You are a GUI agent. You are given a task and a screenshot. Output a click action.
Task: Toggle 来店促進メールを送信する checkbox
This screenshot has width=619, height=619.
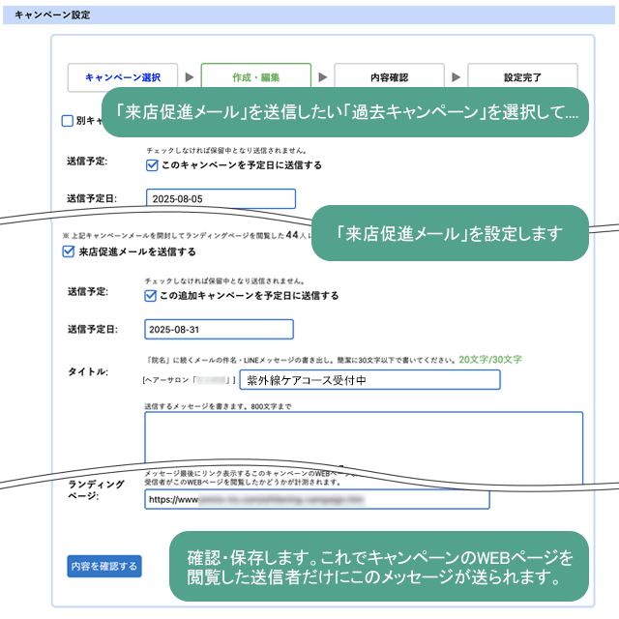point(69,251)
